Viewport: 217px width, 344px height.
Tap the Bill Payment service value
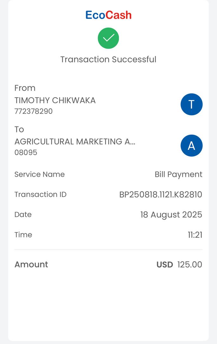click(x=178, y=174)
